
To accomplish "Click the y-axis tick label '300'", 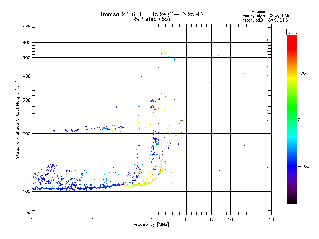I will tap(26, 100).
